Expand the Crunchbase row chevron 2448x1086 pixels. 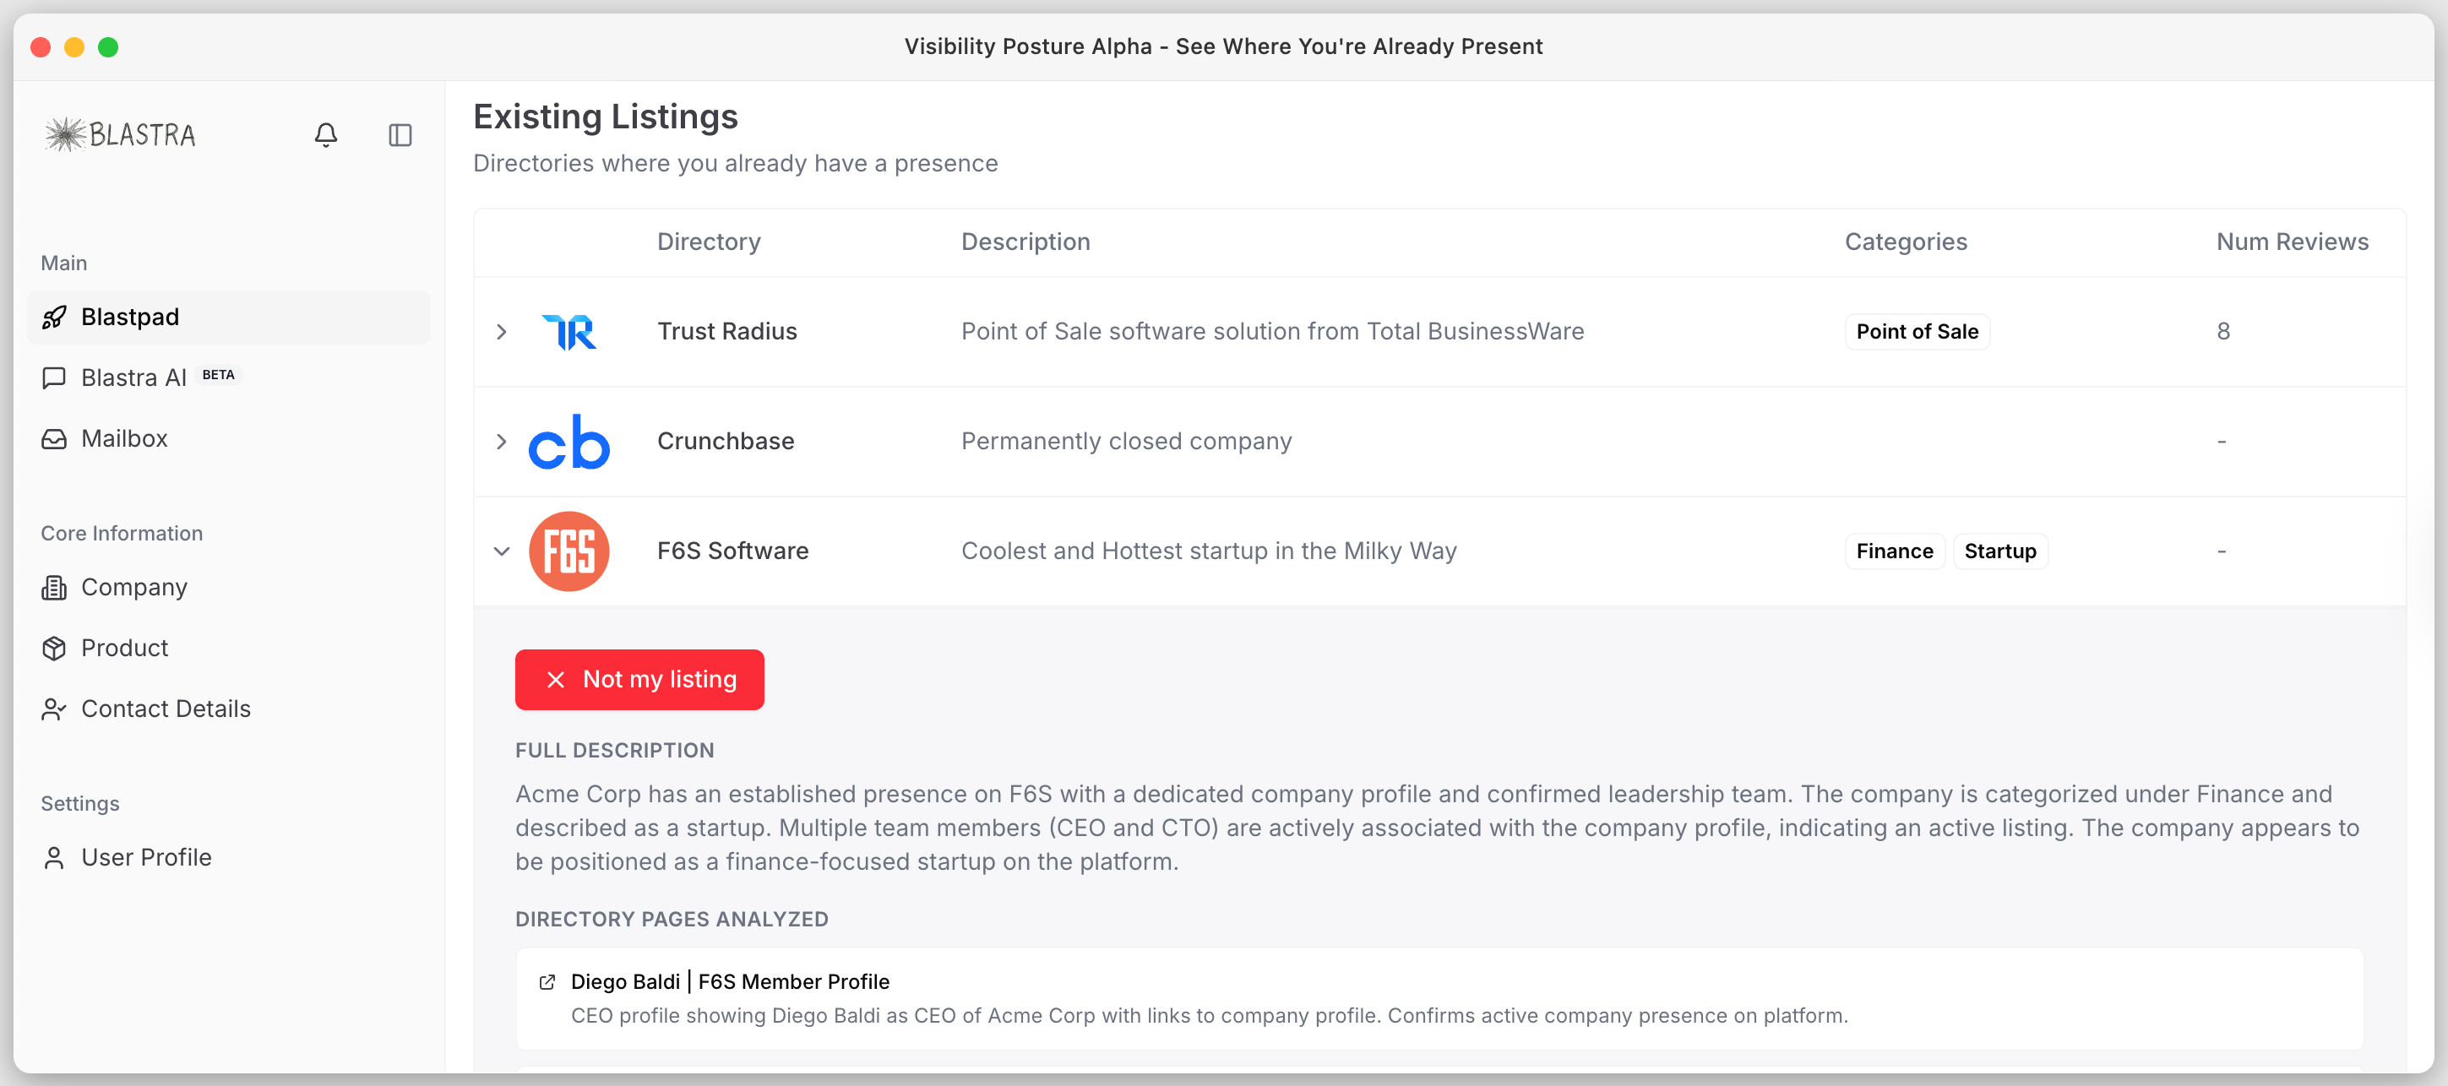pyautogui.click(x=502, y=442)
